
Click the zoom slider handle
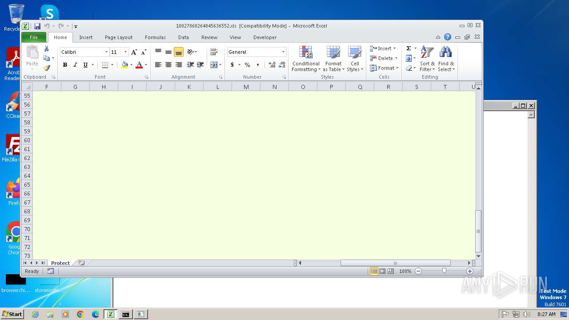444,271
